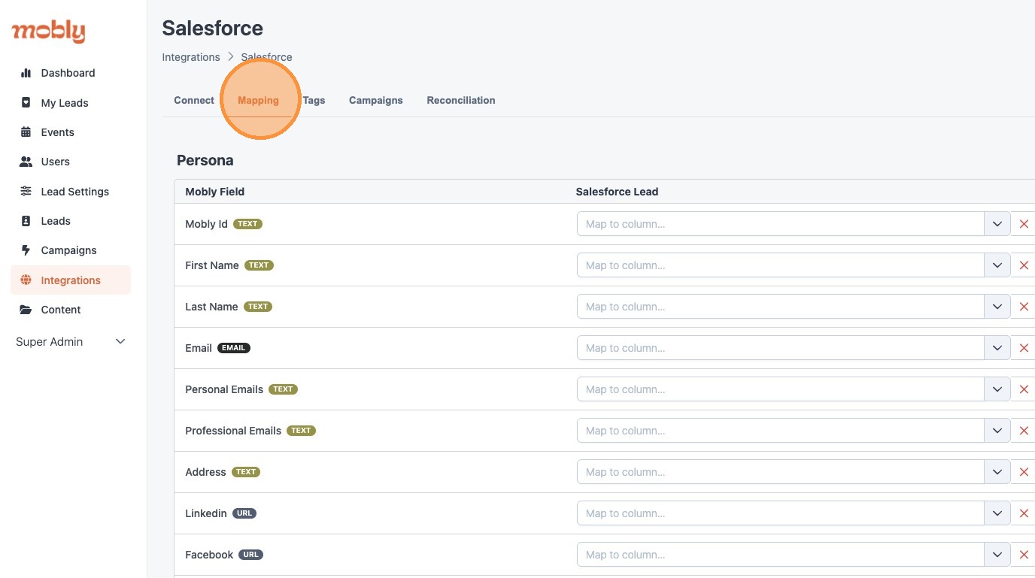The width and height of the screenshot is (1035, 578).
Task: Click the Dashboard bar chart icon
Action: pos(26,73)
